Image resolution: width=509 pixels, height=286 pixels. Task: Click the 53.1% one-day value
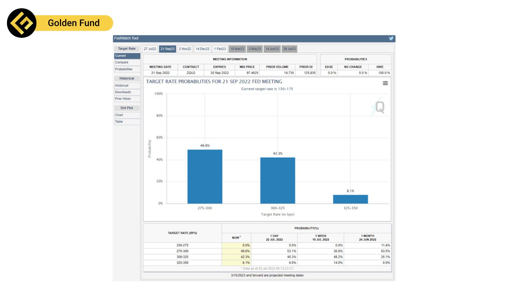[291, 251]
